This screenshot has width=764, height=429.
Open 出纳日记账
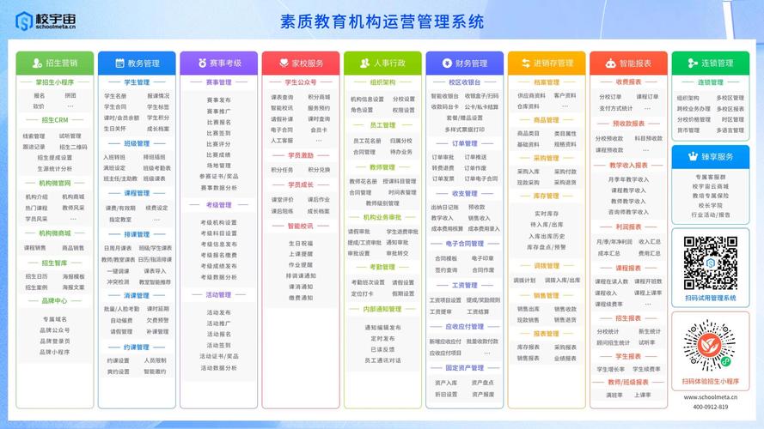point(444,207)
